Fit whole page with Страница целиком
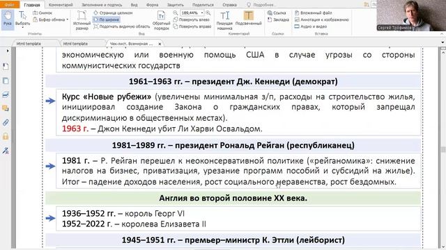The height and width of the screenshot is (250, 446). [113, 12]
